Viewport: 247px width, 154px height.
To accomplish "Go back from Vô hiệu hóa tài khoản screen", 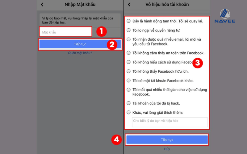I will point(129,5).
